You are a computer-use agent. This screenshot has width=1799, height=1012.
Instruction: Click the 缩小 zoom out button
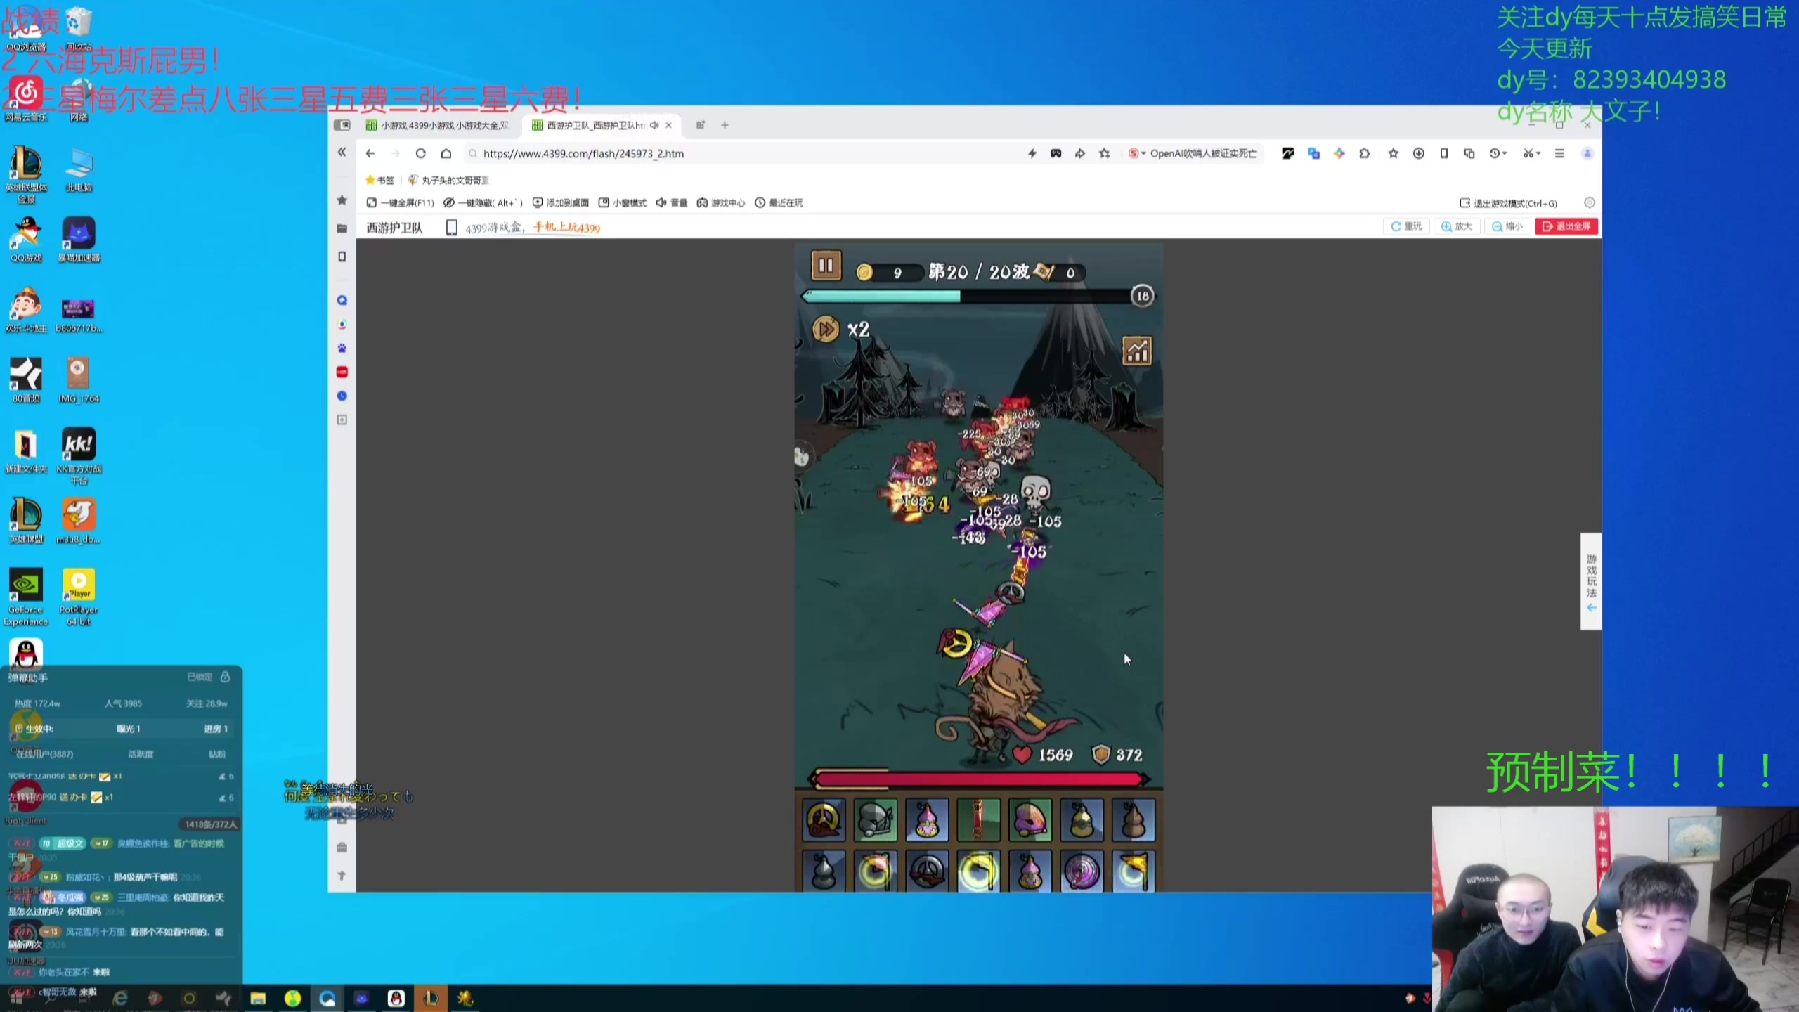coord(1507,226)
